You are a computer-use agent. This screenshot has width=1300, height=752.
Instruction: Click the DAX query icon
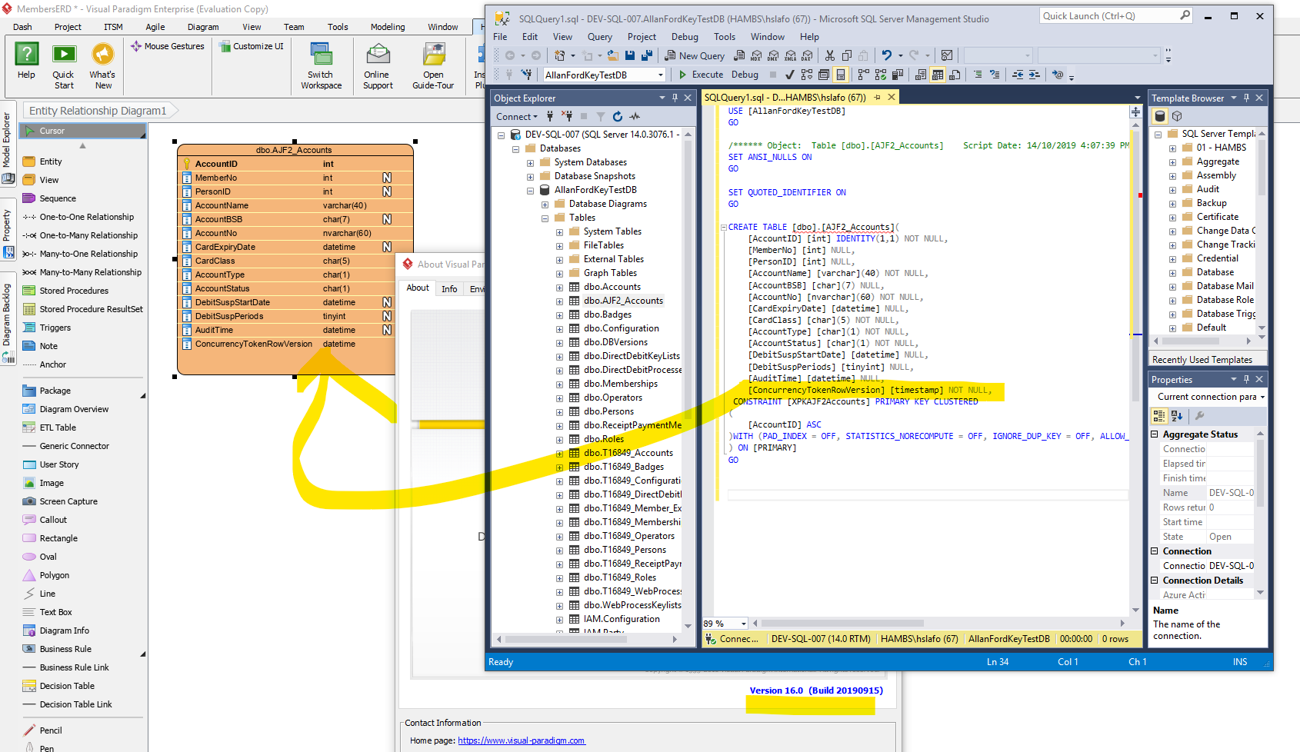tap(807, 55)
